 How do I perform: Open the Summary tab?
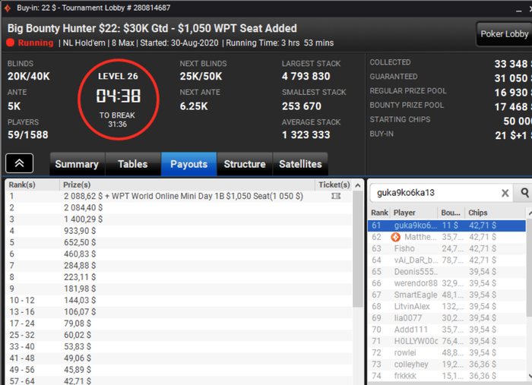[x=77, y=164]
